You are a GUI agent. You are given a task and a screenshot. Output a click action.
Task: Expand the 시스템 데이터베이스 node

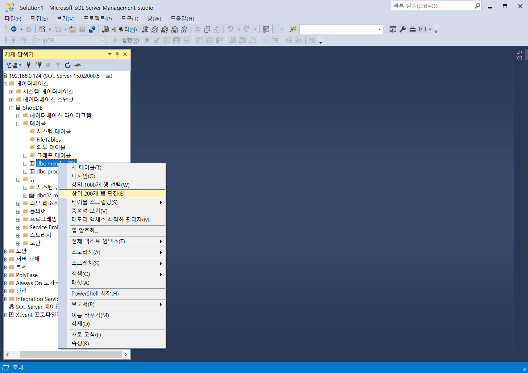point(11,92)
